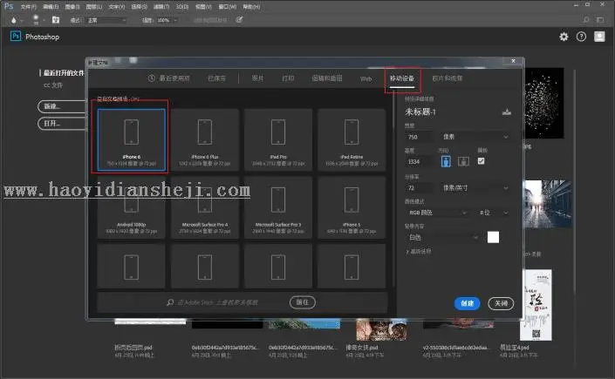Screen dimensions: 615x379
Task: Select the Blur tool preset icon
Action: 13,20
